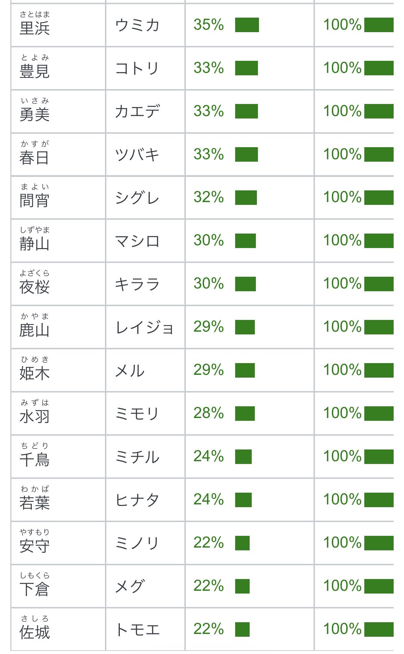Image resolution: width=404 pixels, height=654 pixels.
Task: Click the 100% value in メグ's row
Action: 342,586
